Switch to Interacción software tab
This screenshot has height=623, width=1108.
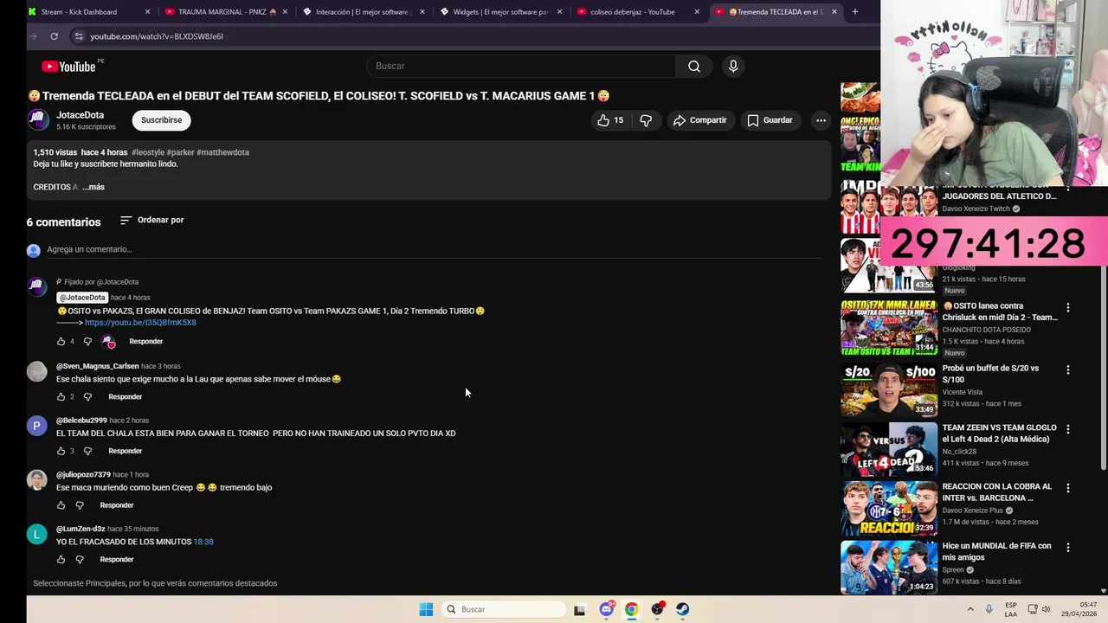coord(364,12)
